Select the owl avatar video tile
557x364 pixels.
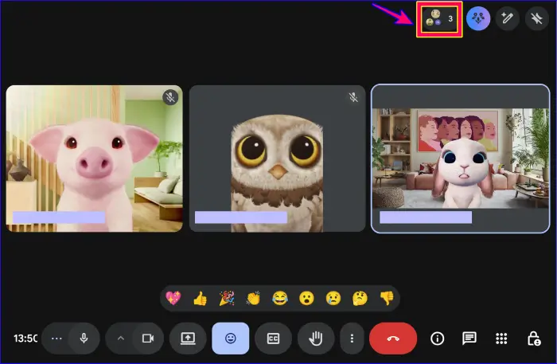coord(277,159)
